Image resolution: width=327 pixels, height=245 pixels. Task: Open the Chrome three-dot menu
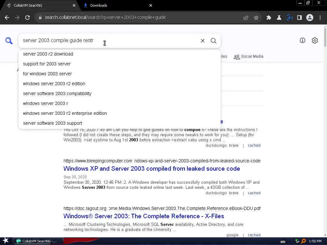(320, 18)
